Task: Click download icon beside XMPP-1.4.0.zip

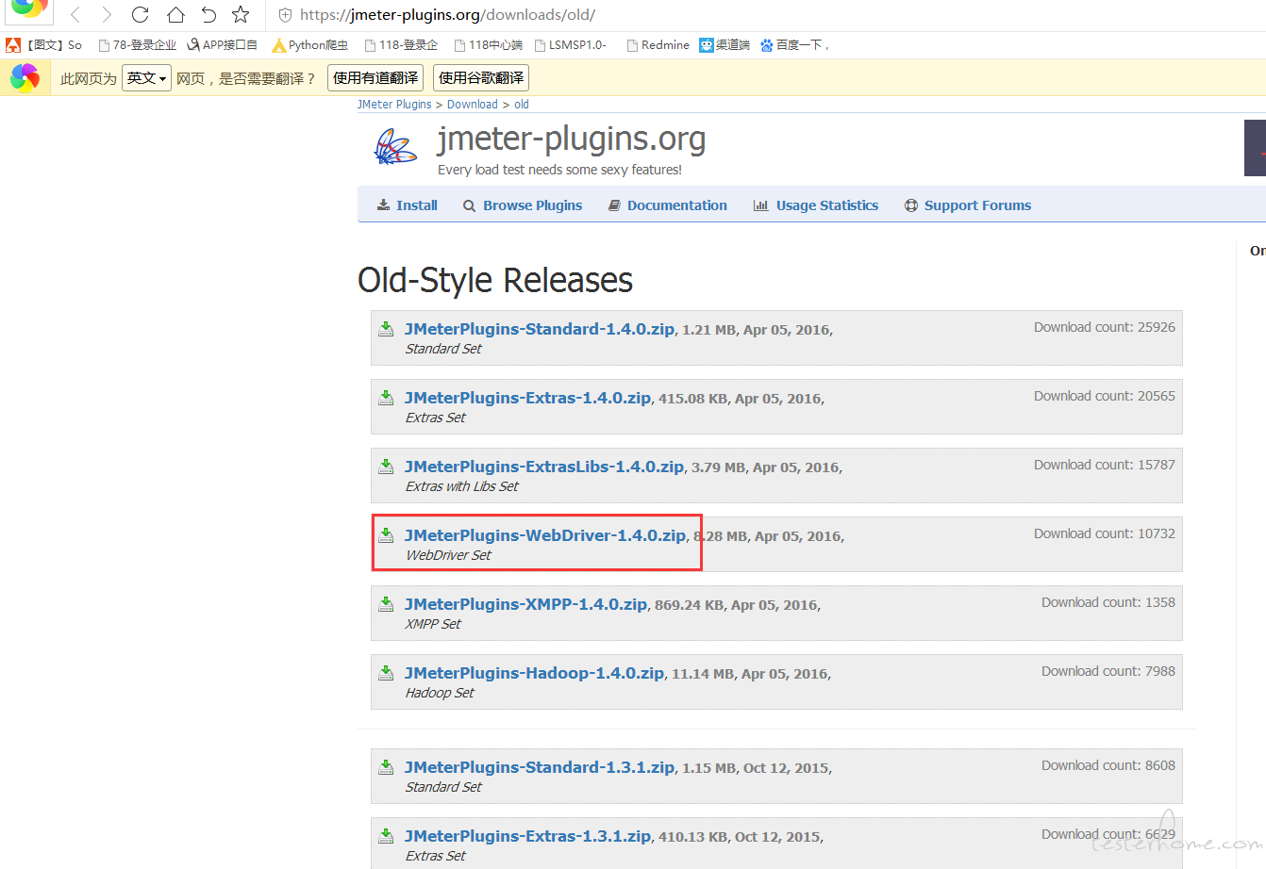Action: 386,604
